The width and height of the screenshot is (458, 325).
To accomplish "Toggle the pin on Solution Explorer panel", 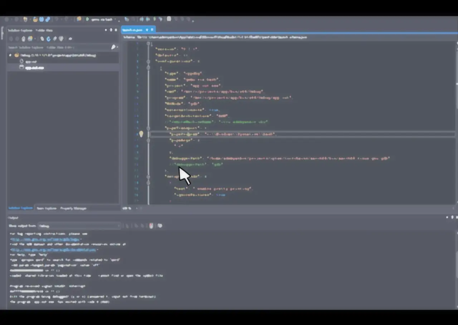I will pyautogui.click(x=111, y=30).
